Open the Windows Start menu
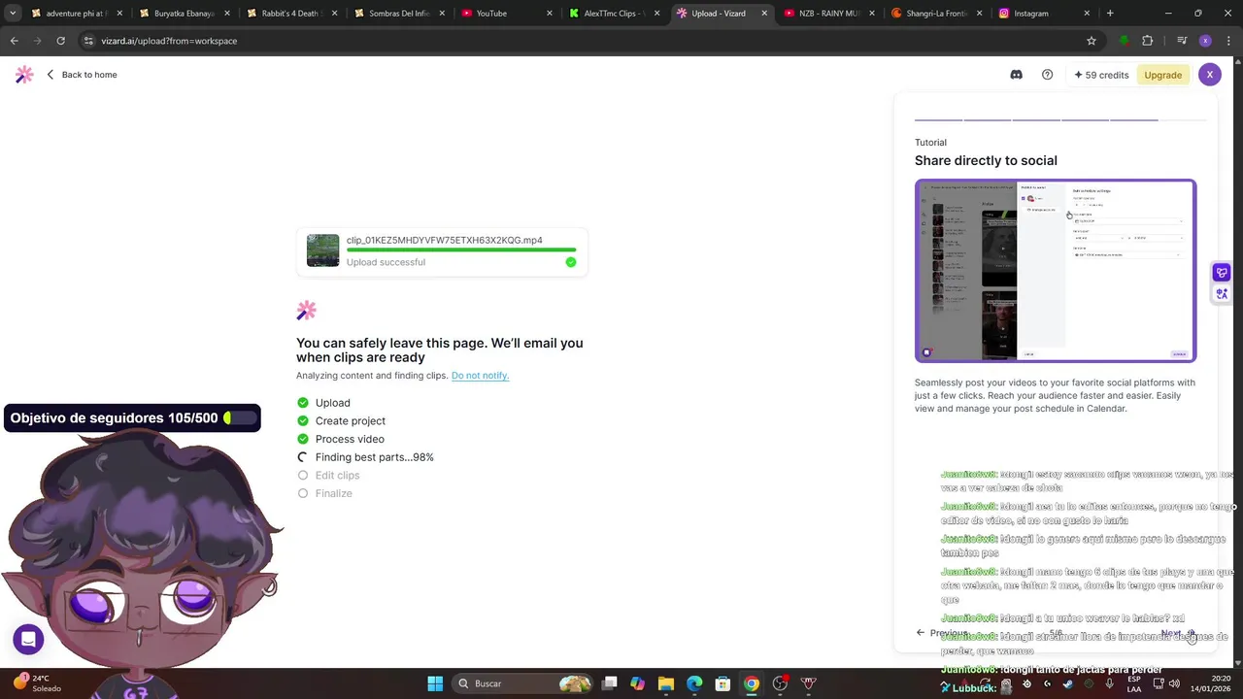The width and height of the screenshot is (1243, 699). click(435, 683)
